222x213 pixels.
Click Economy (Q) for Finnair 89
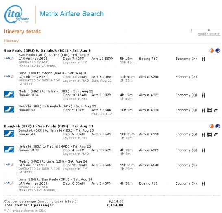click(x=186, y=110)
